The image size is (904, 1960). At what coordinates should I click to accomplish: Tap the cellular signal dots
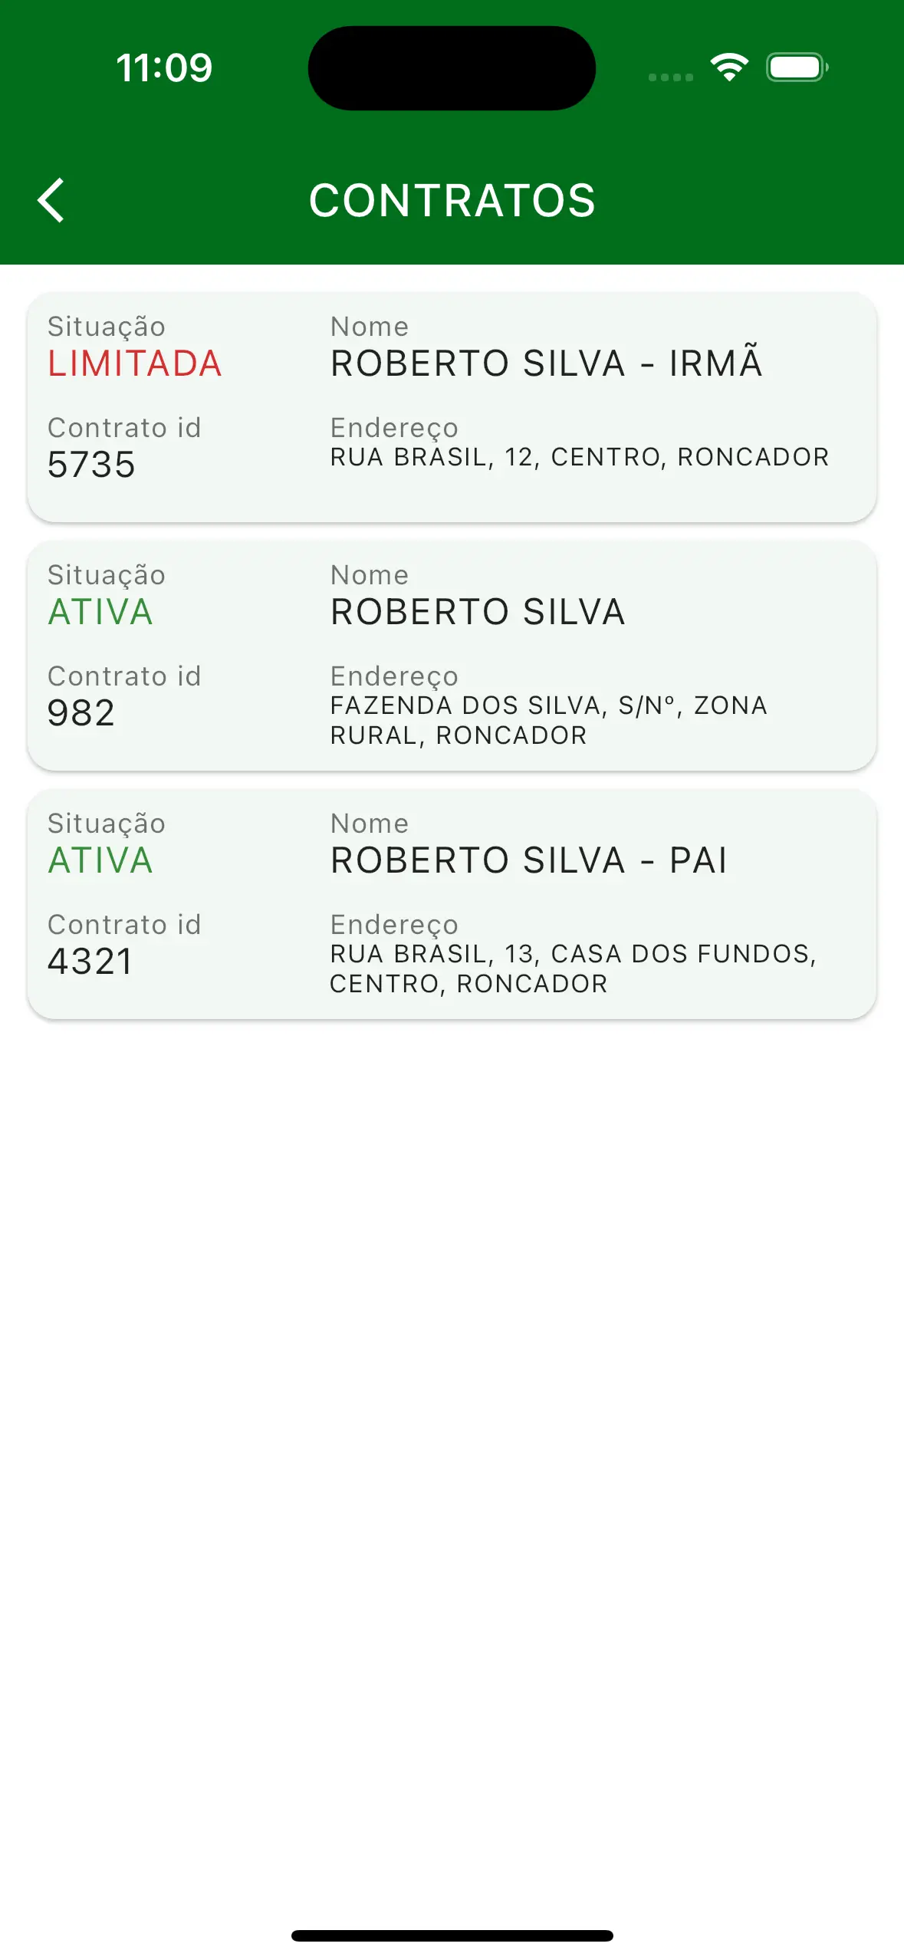pos(670,77)
